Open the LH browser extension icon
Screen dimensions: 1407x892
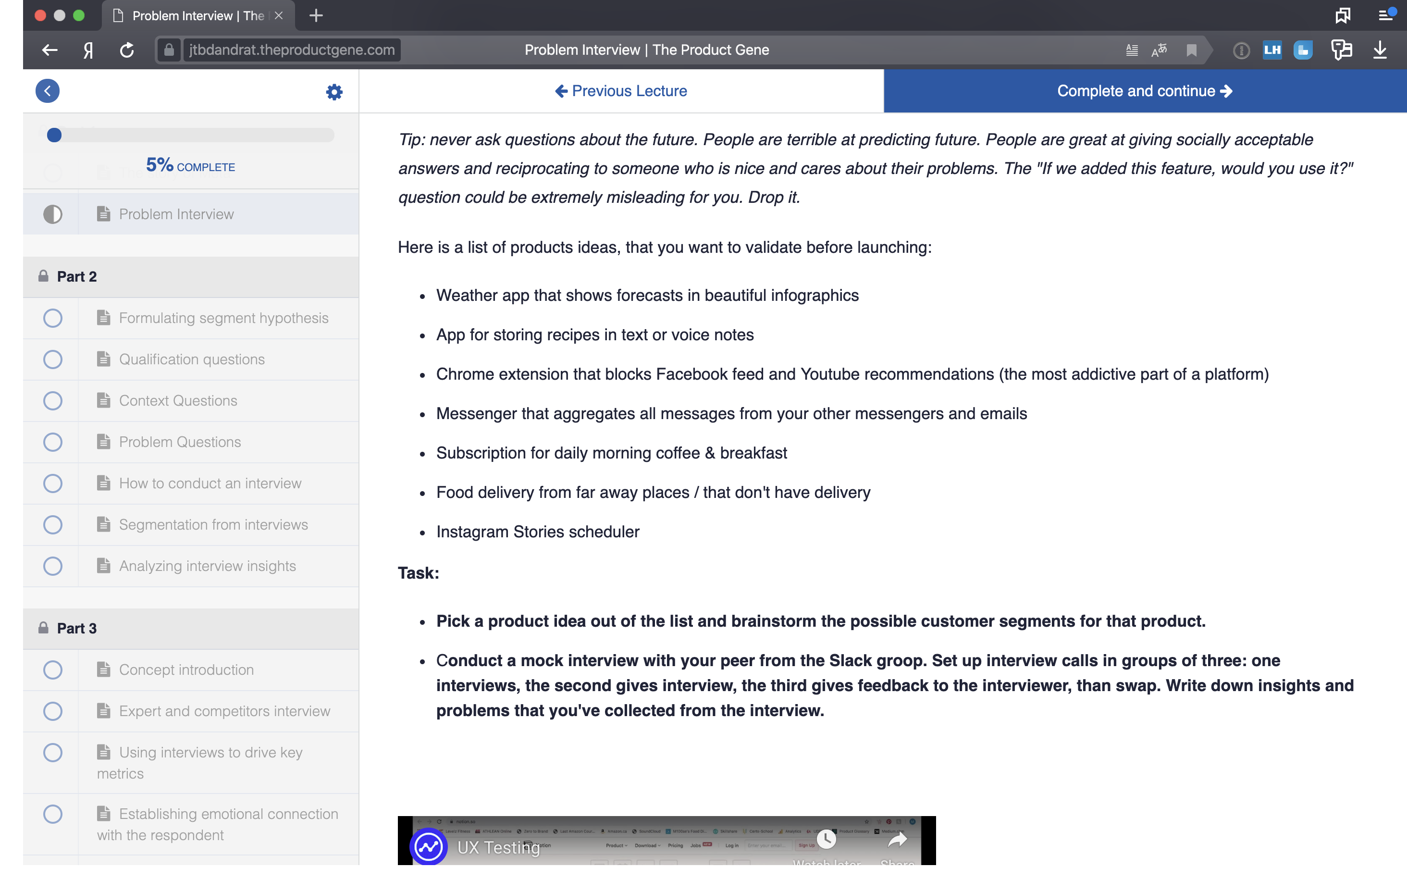click(x=1272, y=50)
